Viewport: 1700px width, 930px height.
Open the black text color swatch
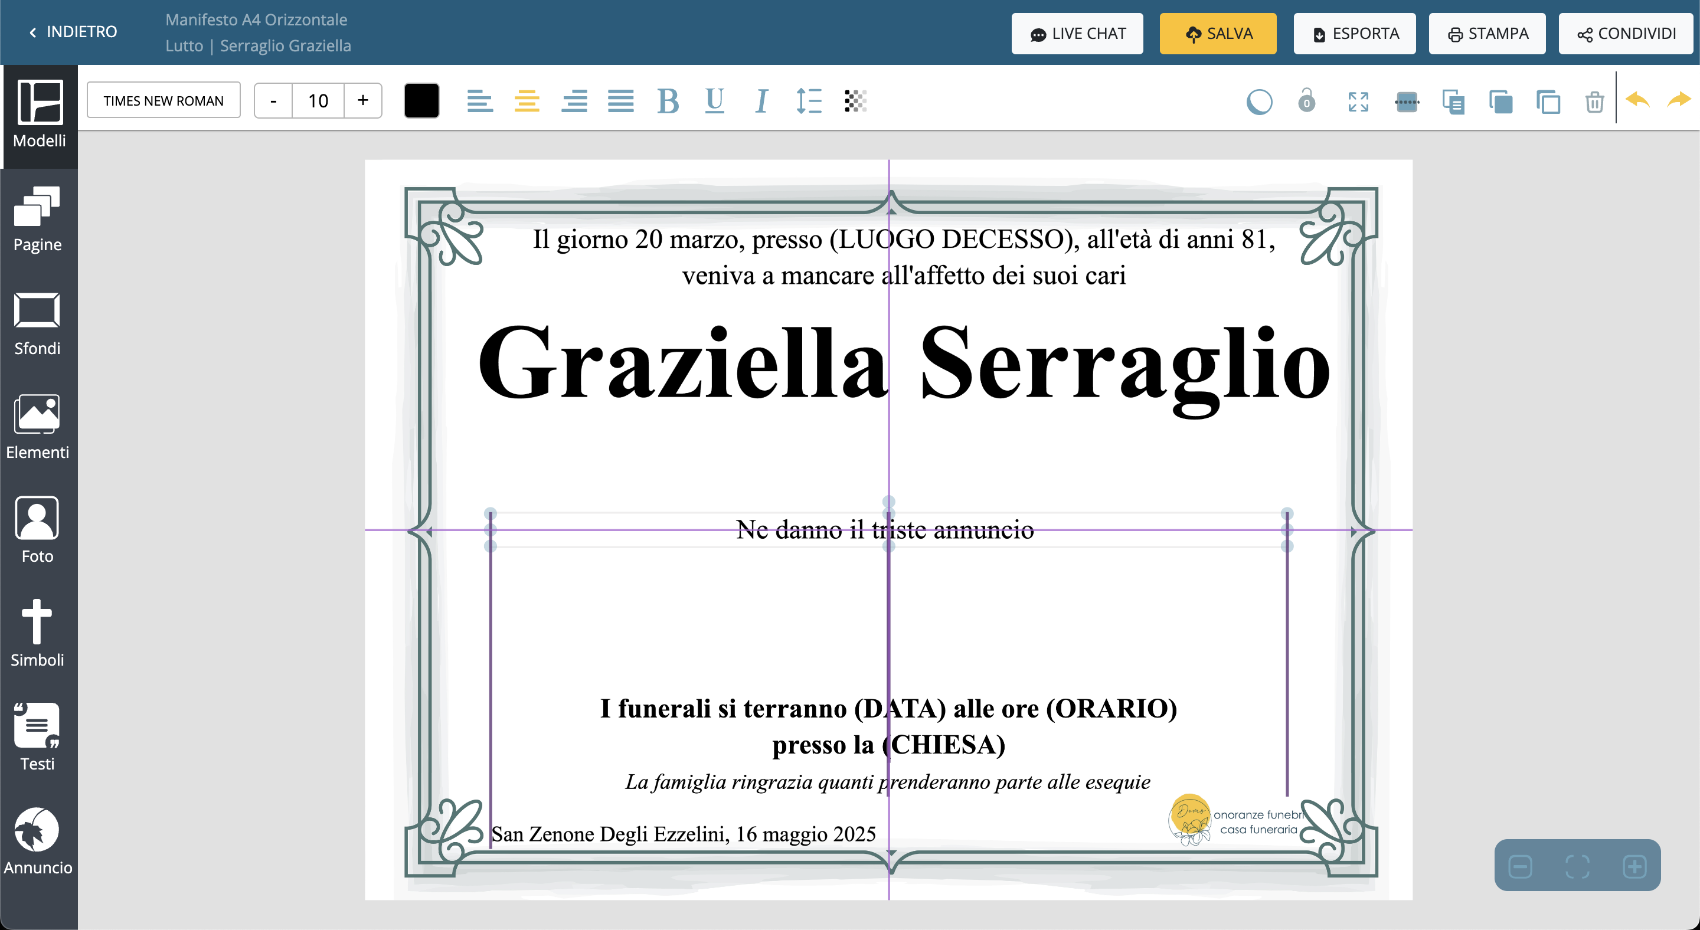[421, 100]
